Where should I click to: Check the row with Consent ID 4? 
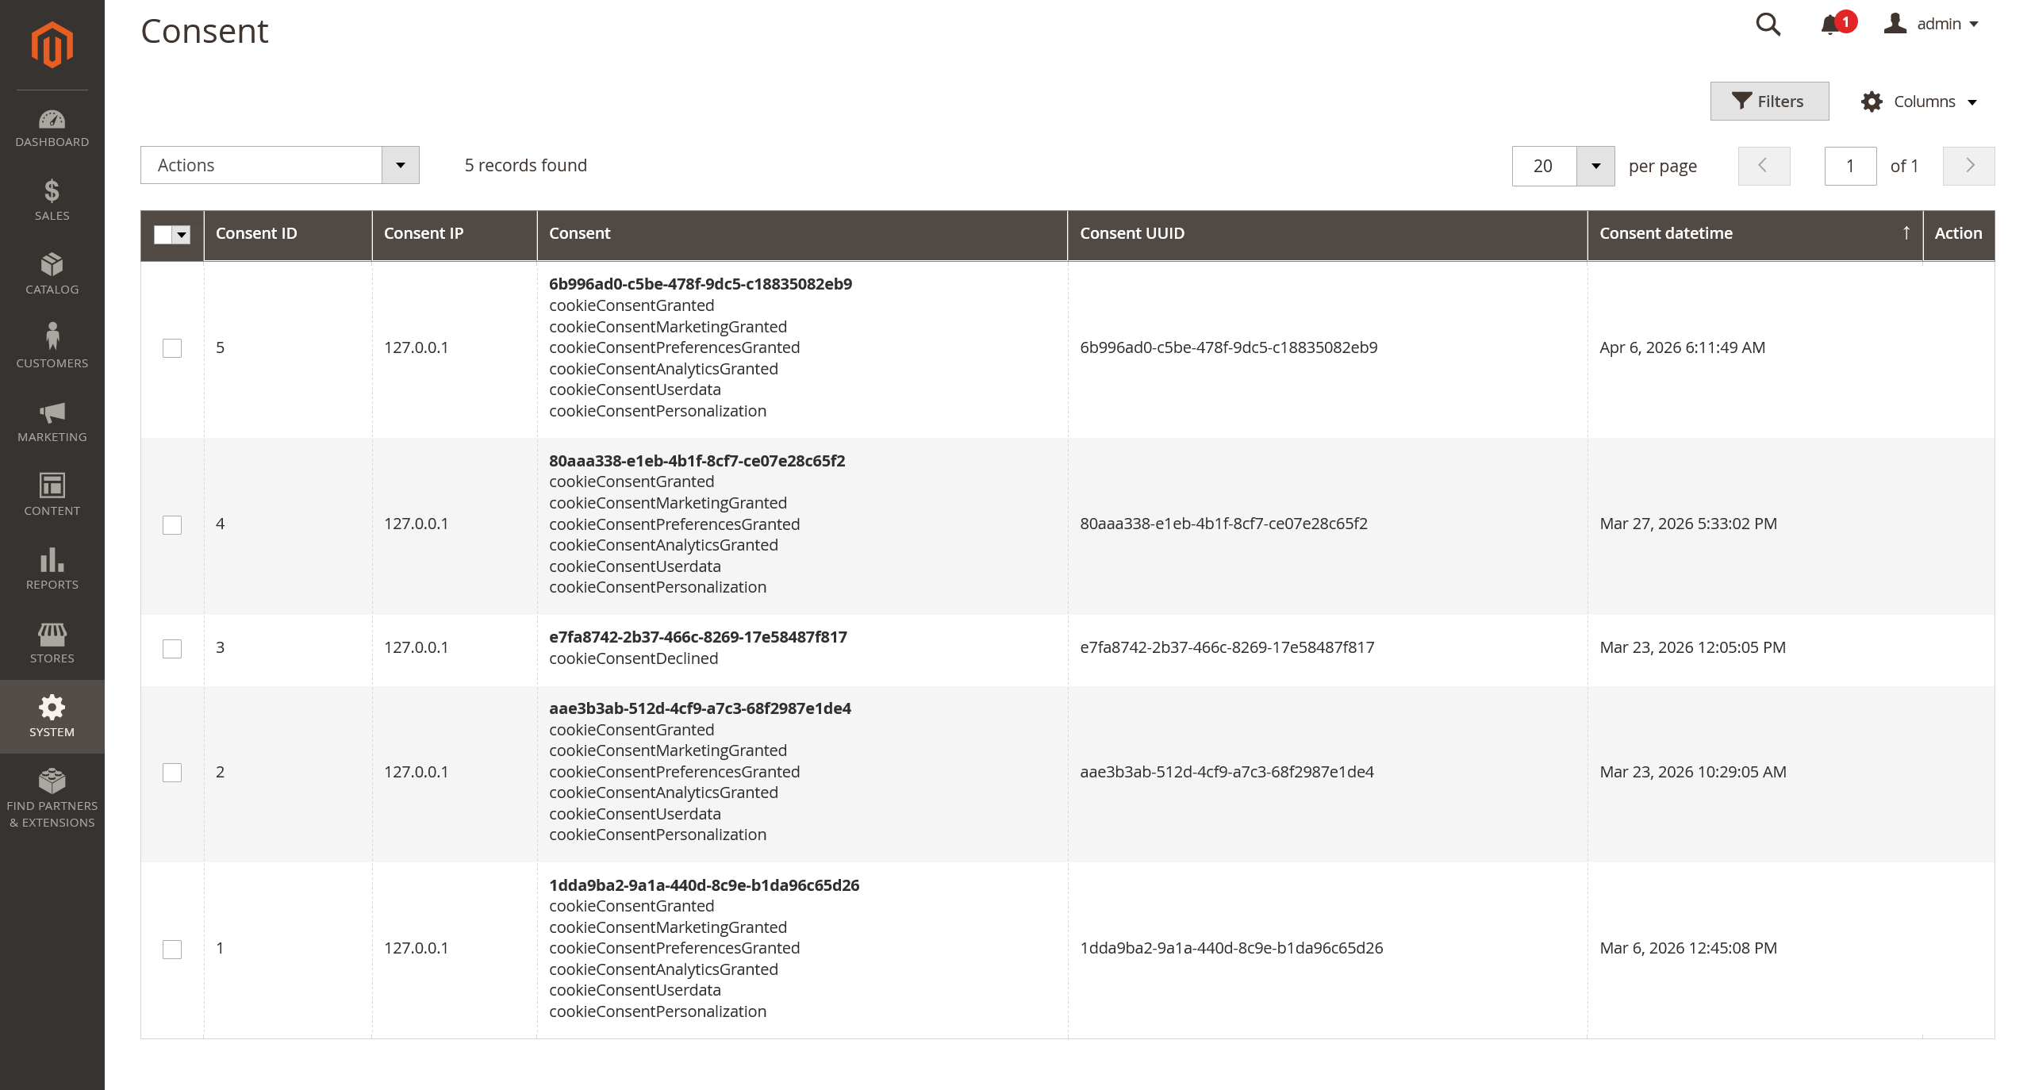pos(172,525)
